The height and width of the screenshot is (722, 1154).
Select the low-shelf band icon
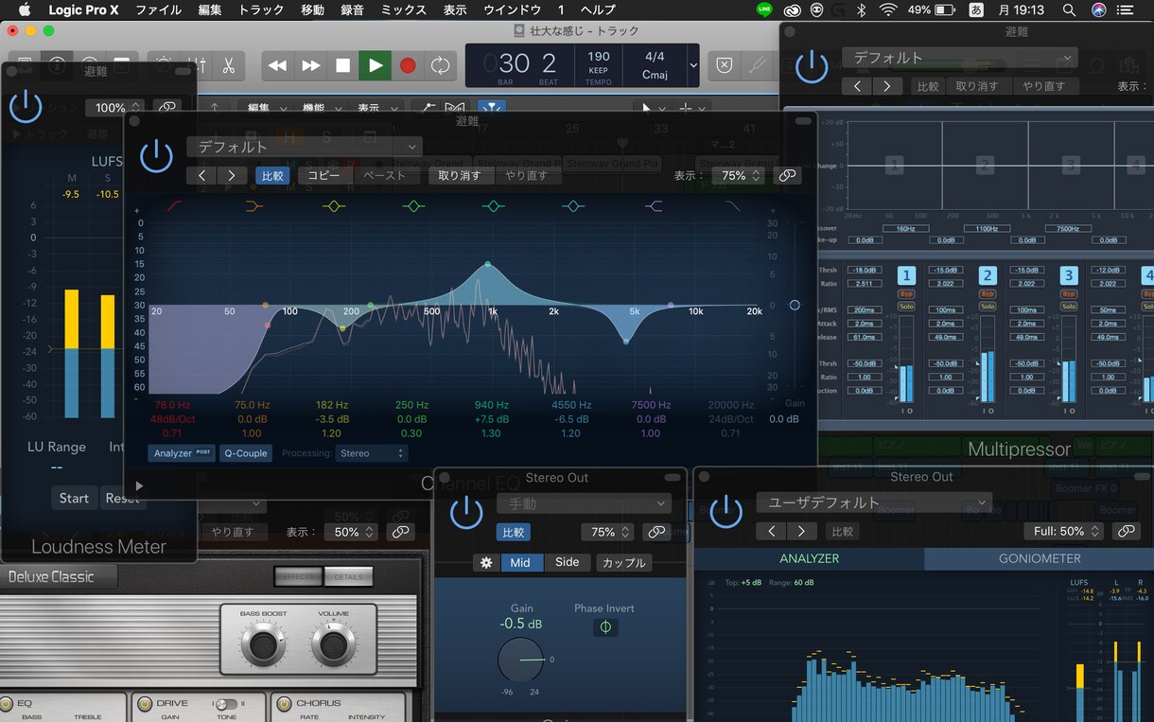pyautogui.click(x=254, y=205)
